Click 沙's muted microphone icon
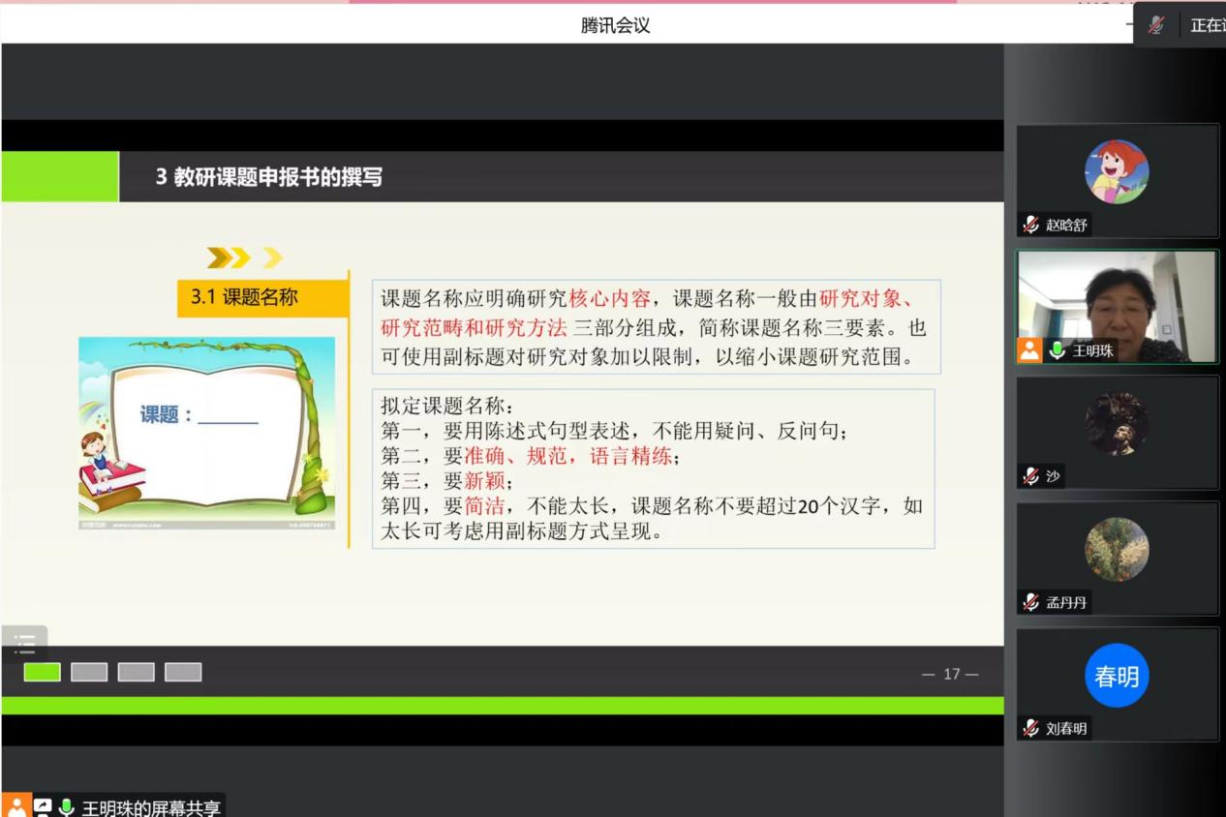The image size is (1226, 817). (1031, 476)
